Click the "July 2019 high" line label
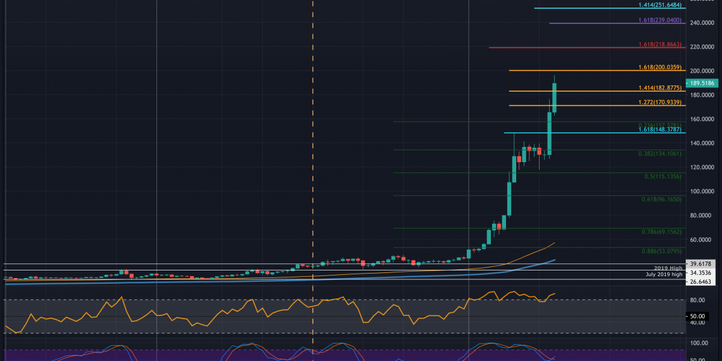This screenshot has height=361, width=722. [663, 274]
